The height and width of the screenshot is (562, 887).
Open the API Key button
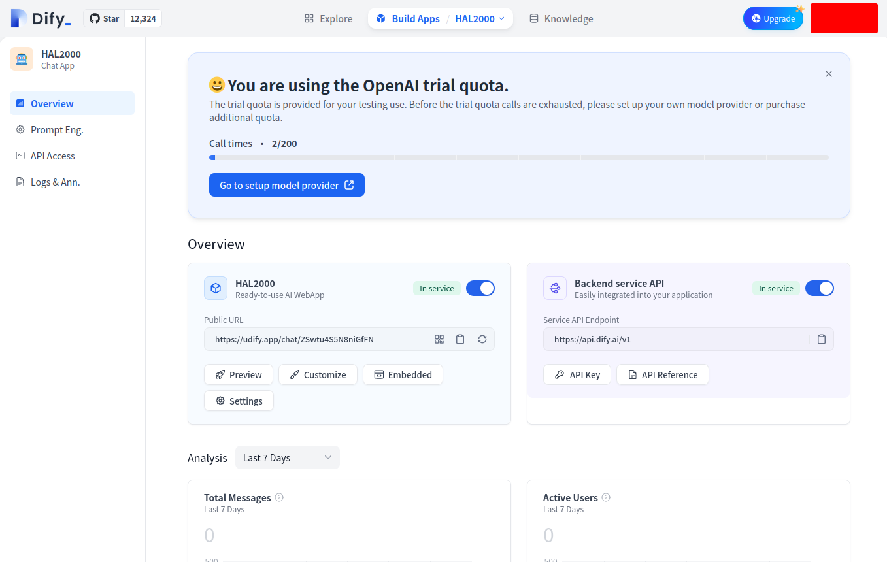577,374
